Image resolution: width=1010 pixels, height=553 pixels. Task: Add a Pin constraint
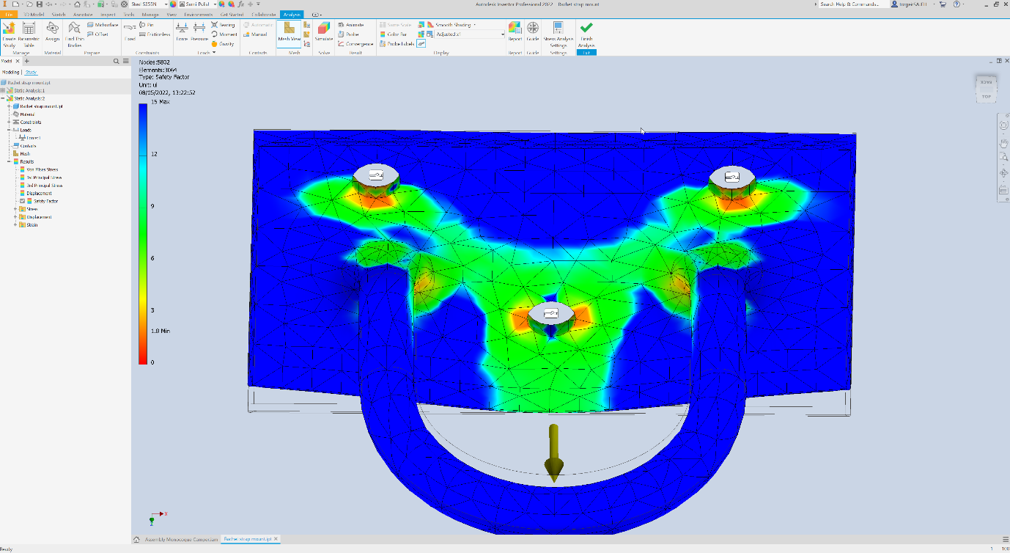coord(147,25)
